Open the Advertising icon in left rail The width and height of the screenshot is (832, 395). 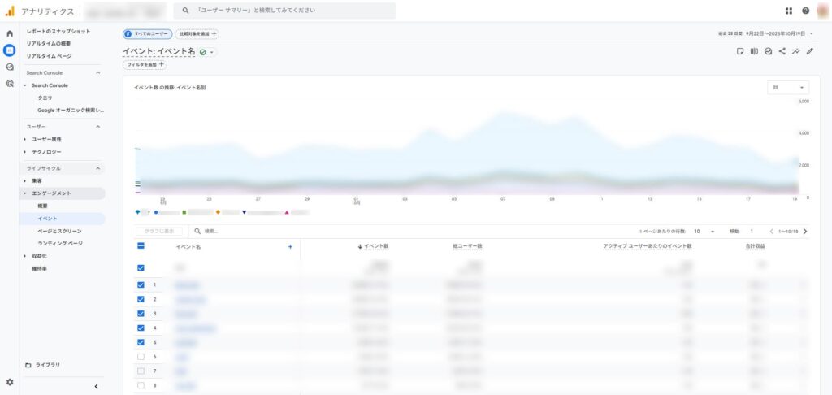(x=10, y=83)
